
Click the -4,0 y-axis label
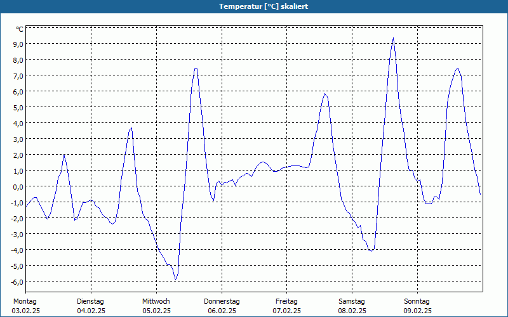(x=17, y=250)
